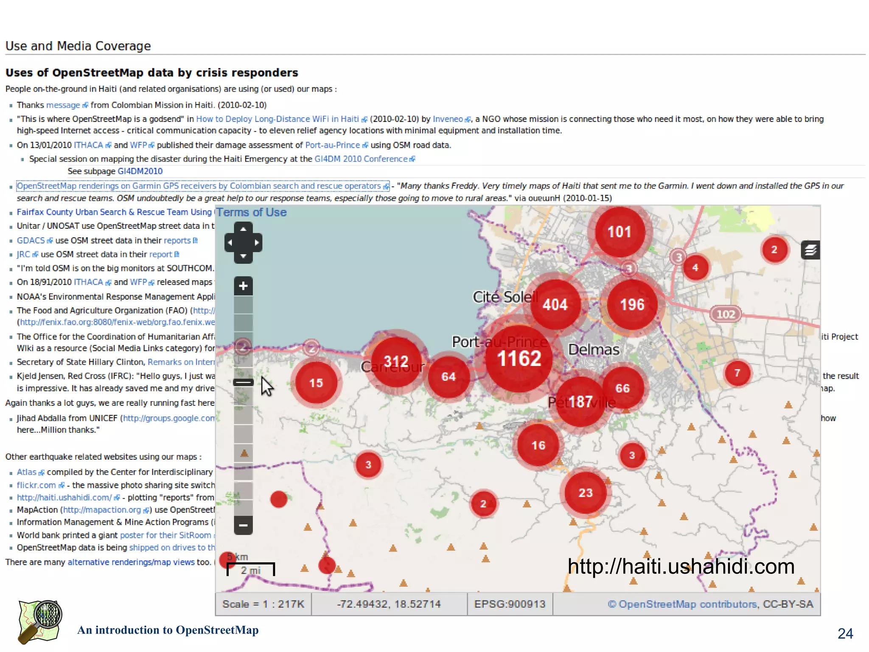Pan the map right with arrow
This screenshot has width=869, height=652.
point(256,243)
